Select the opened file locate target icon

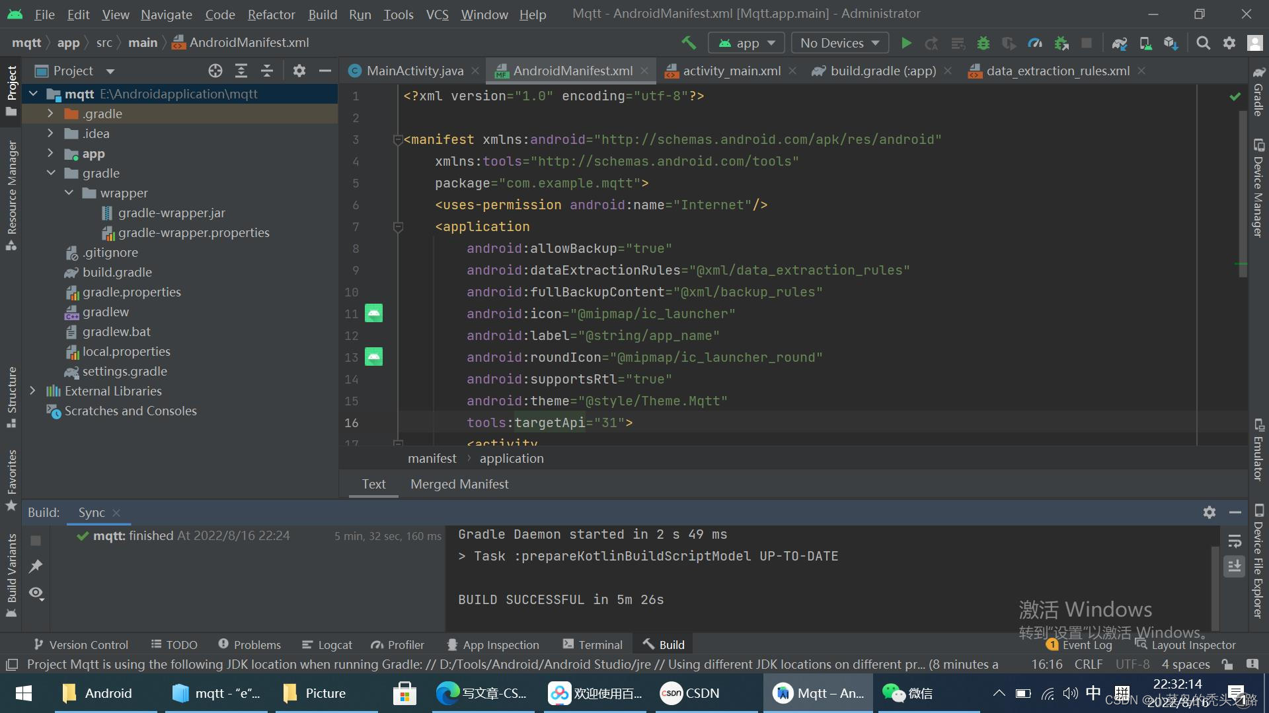(215, 71)
